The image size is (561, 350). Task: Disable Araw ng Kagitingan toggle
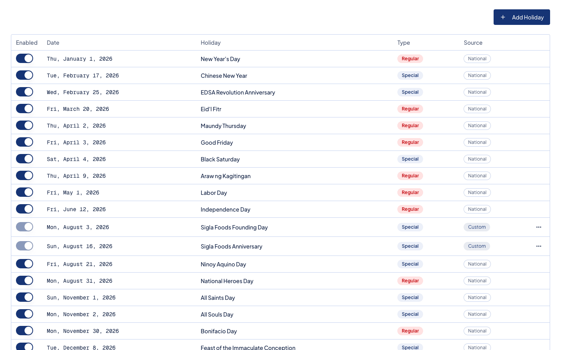pos(25,175)
